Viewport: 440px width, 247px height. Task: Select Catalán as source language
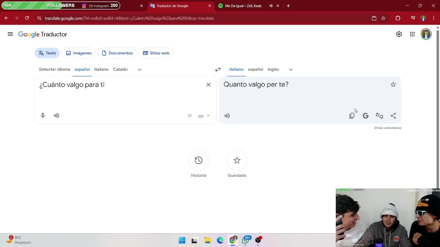pyautogui.click(x=120, y=69)
